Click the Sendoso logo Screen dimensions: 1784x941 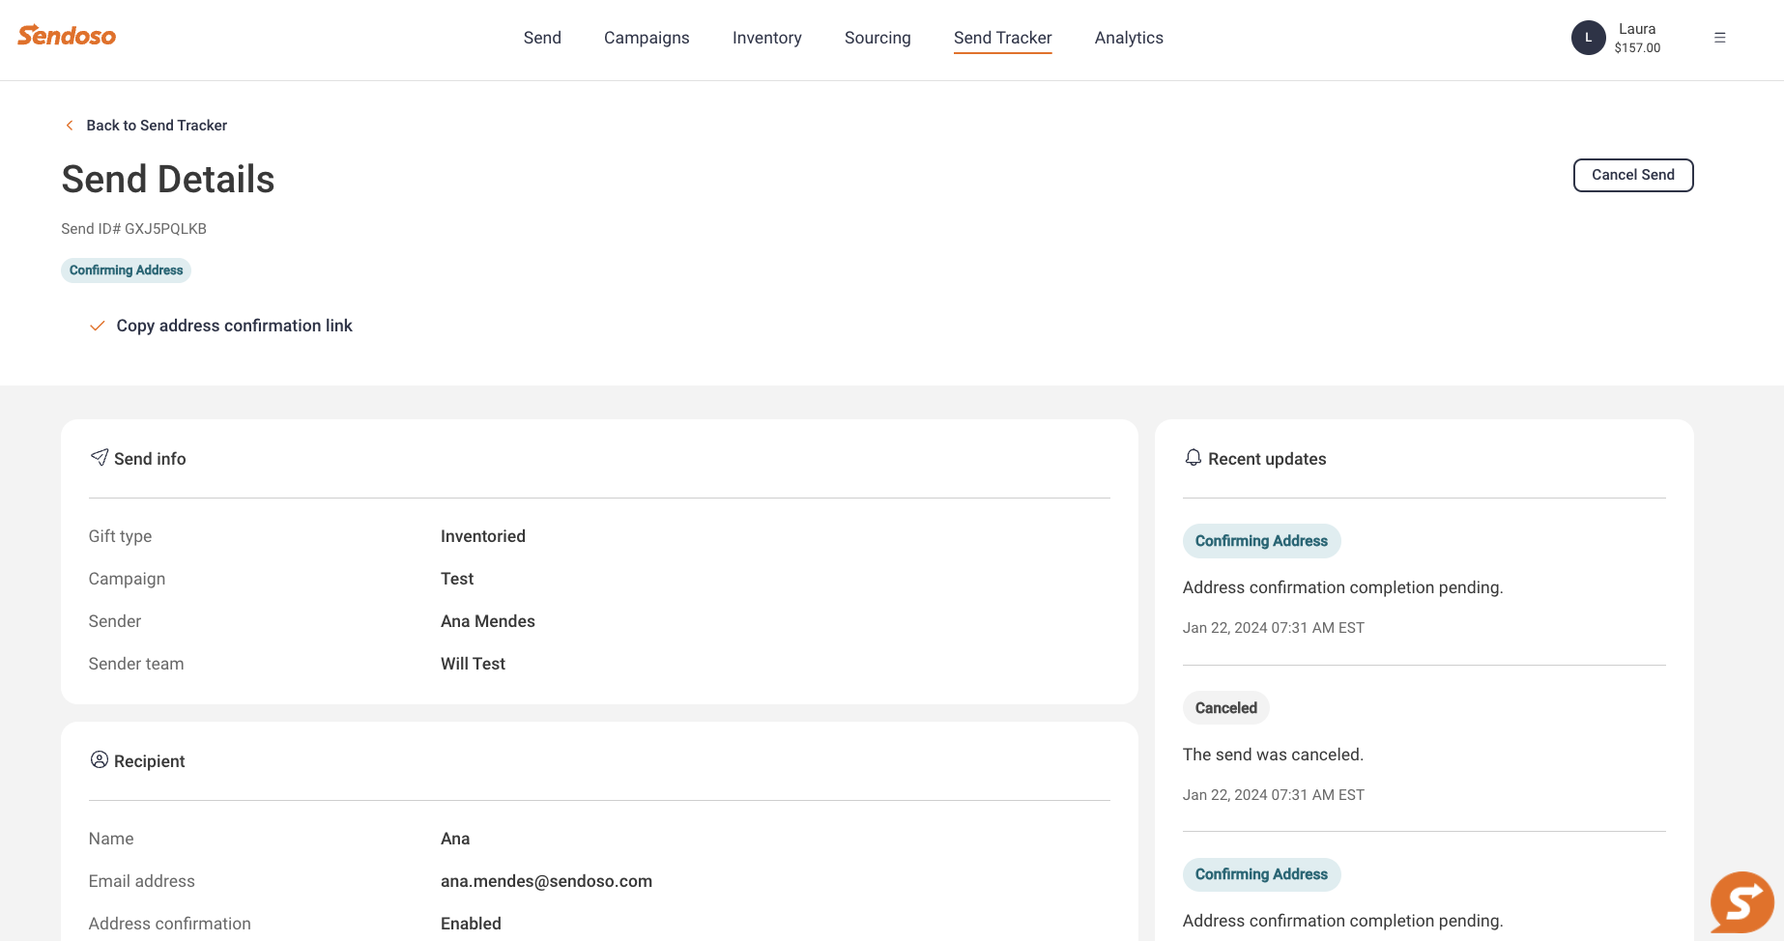(x=67, y=36)
